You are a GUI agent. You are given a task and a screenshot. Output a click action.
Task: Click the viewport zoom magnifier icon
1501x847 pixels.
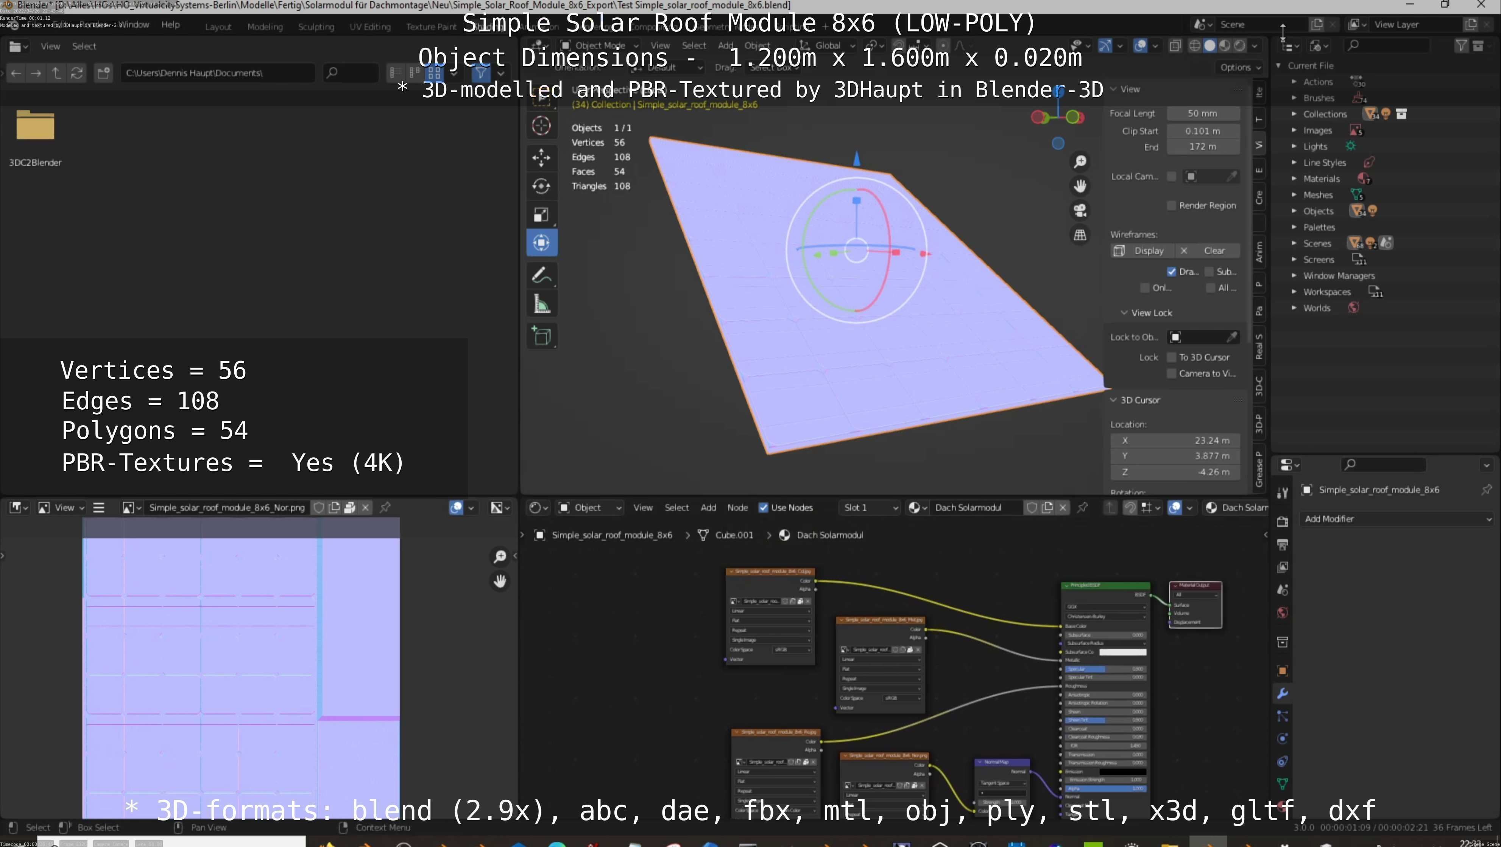click(1080, 161)
